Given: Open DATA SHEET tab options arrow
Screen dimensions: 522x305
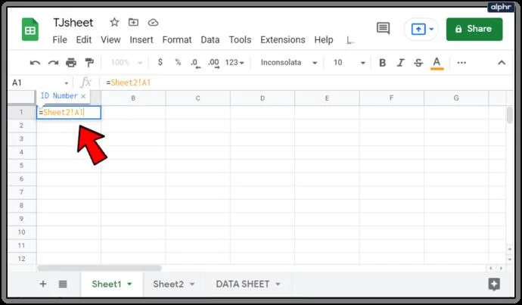Looking at the screenshot, I should [x=278, y=284].
